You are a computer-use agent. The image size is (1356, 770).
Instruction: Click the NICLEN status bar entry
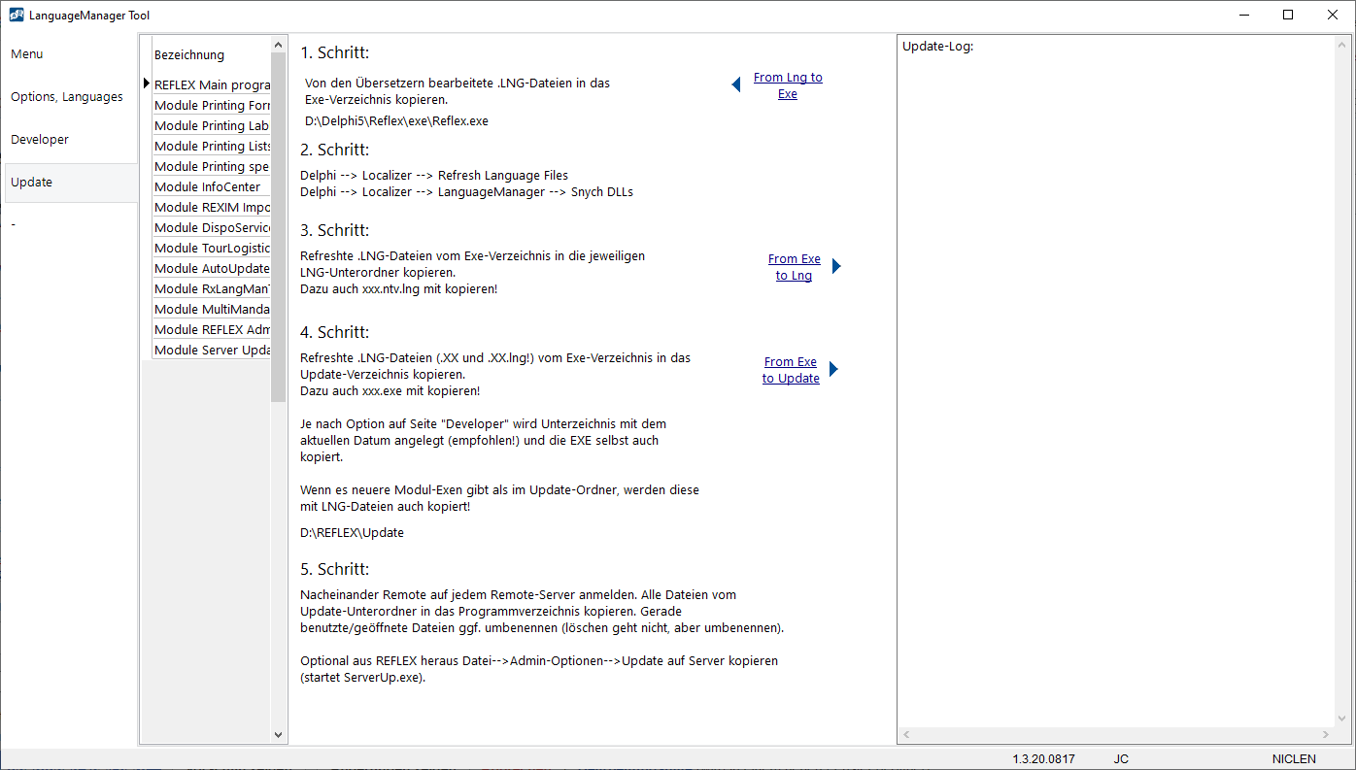click(1294, 759)
